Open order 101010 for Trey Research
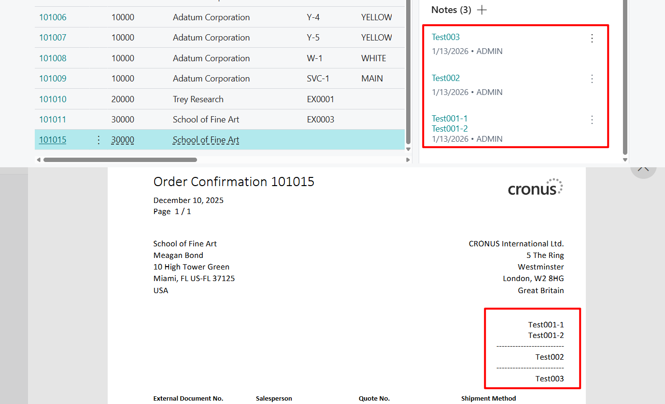 tap(53, 99)
